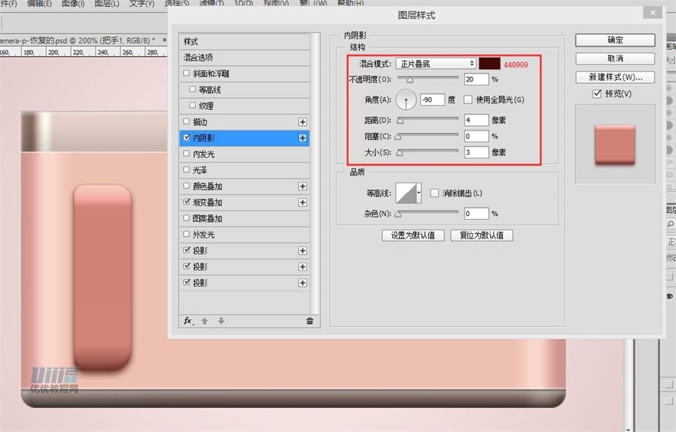Screen dimensions: 676x432
Task: Click the trash icon to delete effect
Action: coord(310,321)
